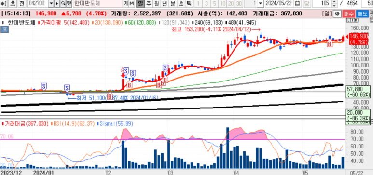Click the red current price tag 146,900
The image size is (373, 175).
(x=359, y=39)
